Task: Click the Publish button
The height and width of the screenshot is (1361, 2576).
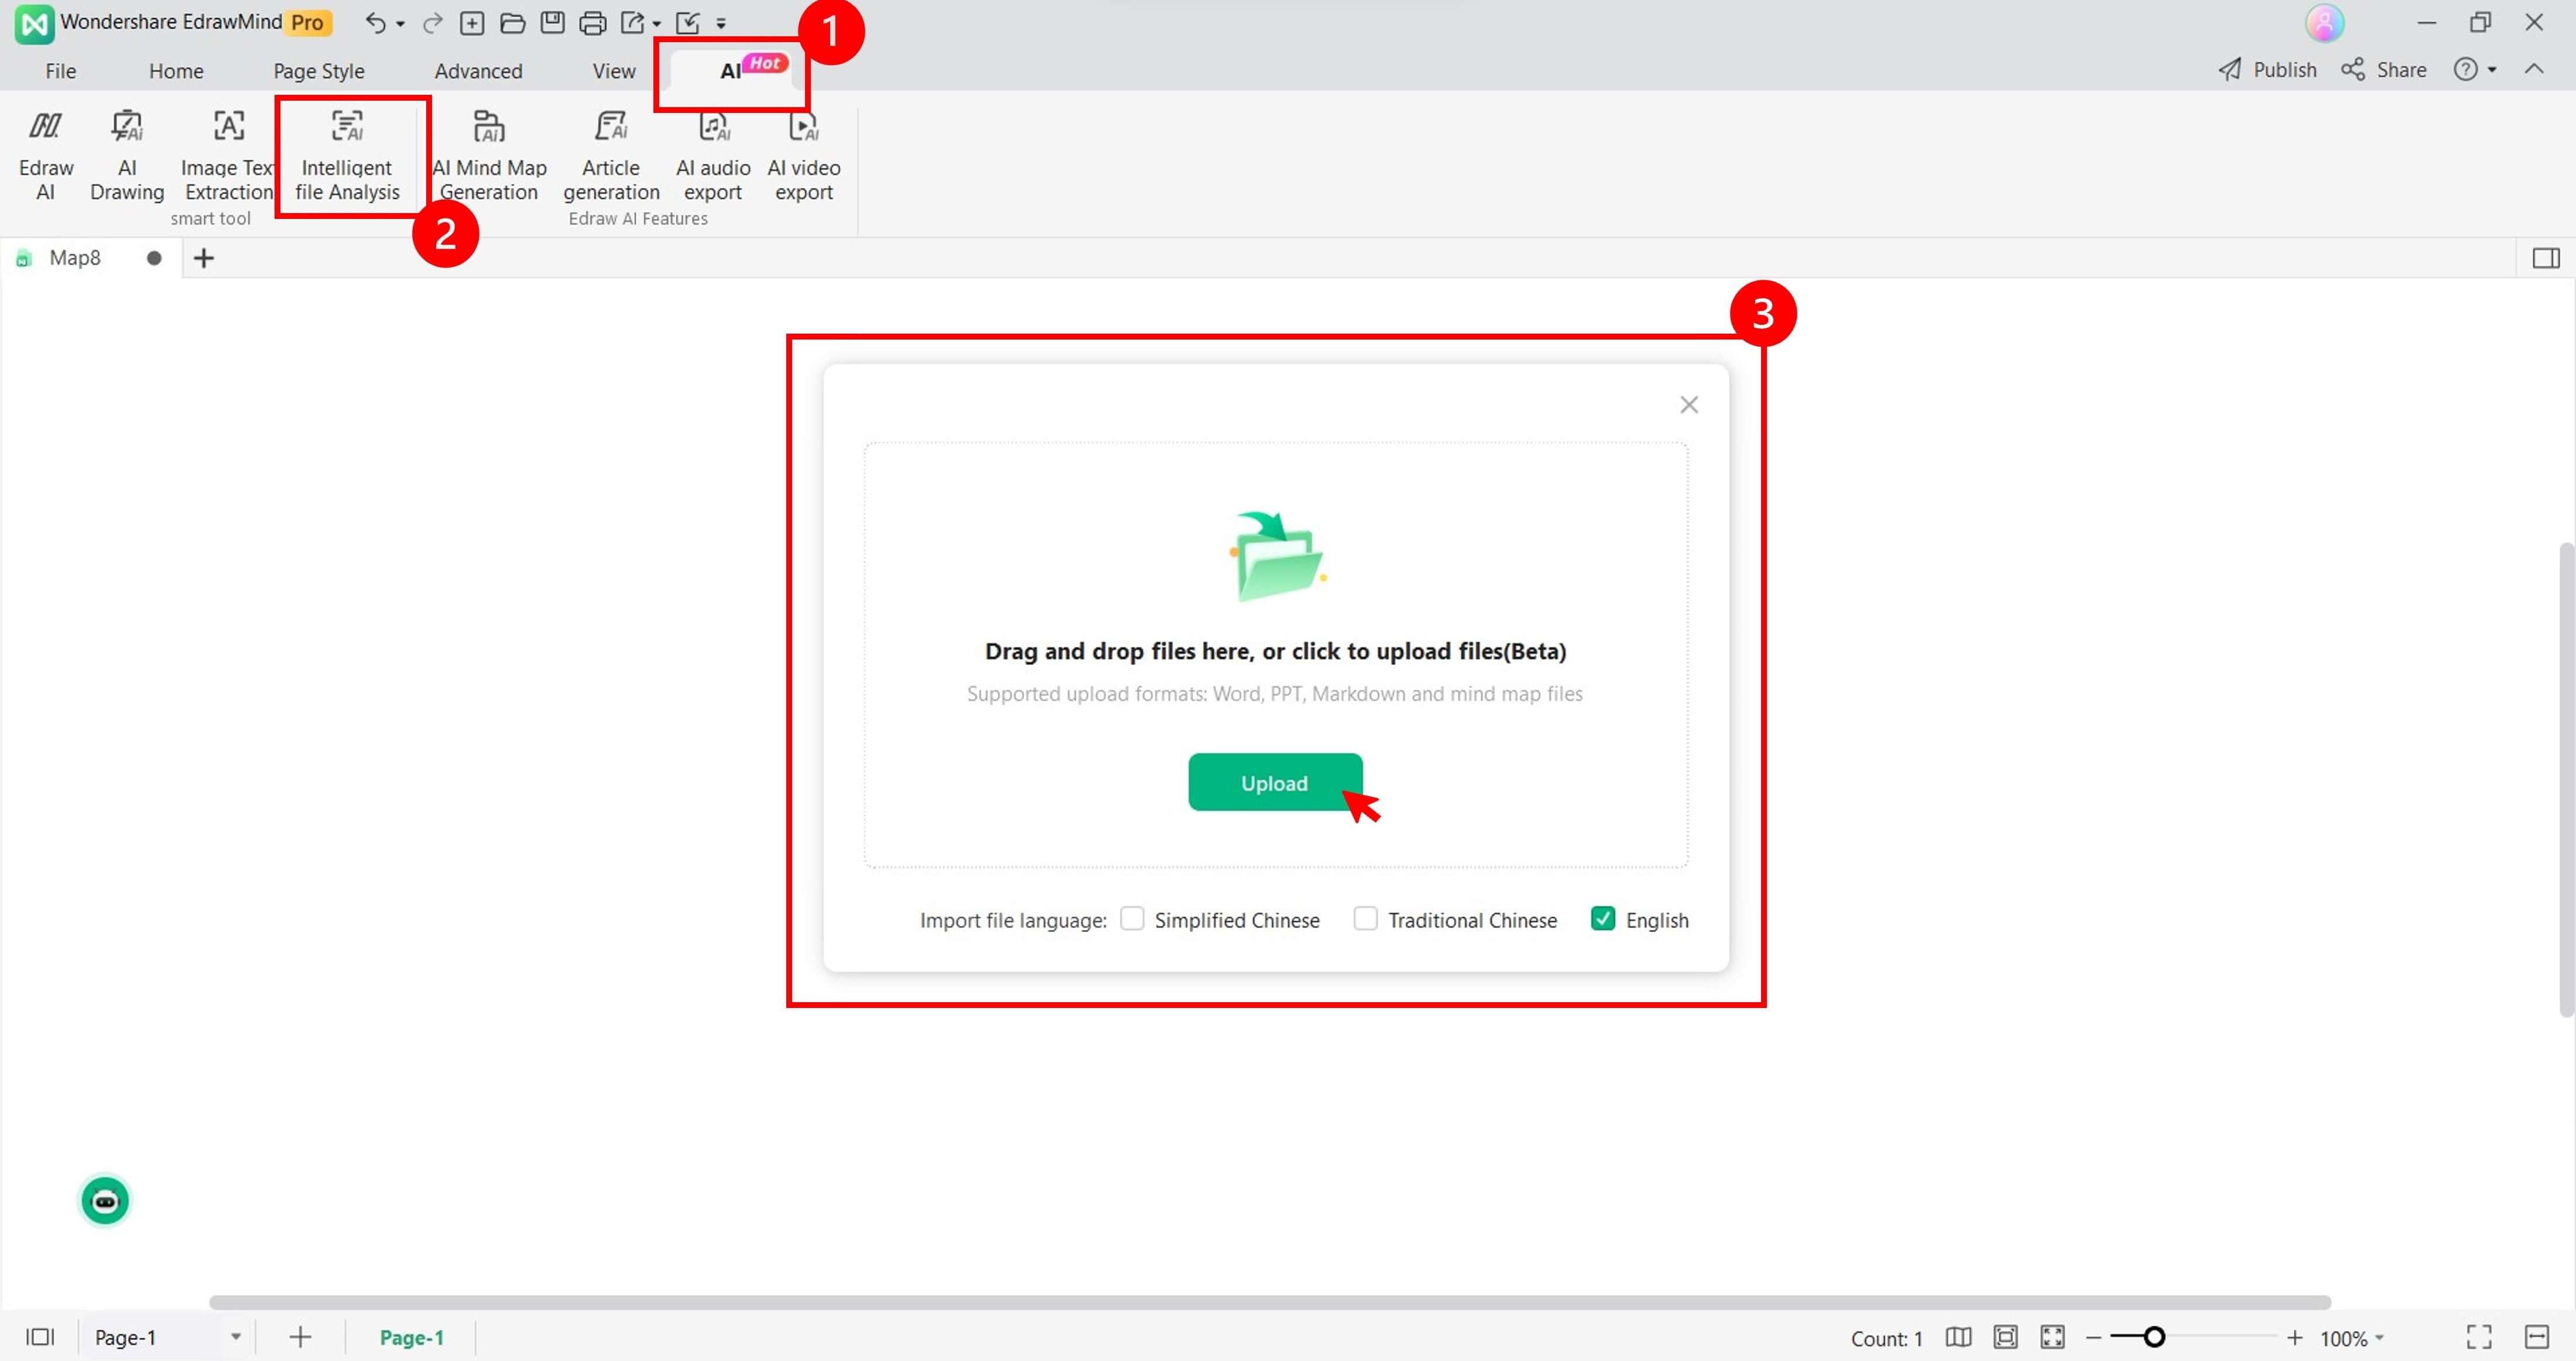Action: click(x=2267, y=70)
